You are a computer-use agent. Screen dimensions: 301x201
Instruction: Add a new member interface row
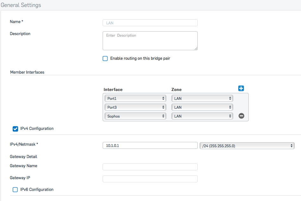click(241, 88)
